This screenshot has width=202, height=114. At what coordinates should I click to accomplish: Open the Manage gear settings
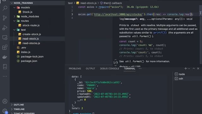[x=5, y=111]
